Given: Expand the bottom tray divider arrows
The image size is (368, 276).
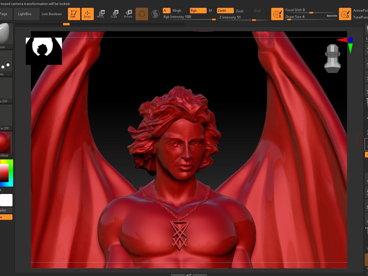Looking at the screenshot, I should (189, 275).
